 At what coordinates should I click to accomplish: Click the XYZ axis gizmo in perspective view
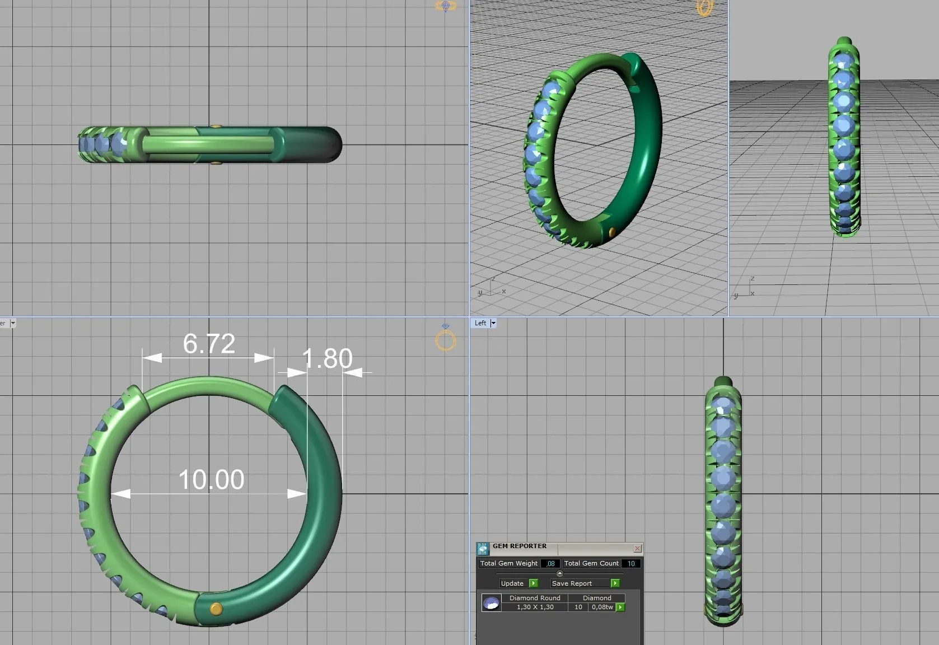tap(490, 288)
